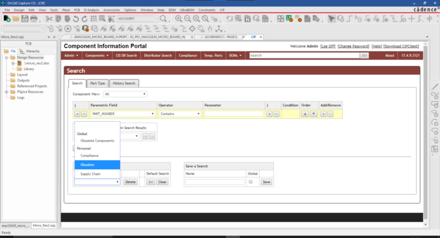Click the Copy toolbar icon
440x238 pixels.
click(x=58, y=19)
